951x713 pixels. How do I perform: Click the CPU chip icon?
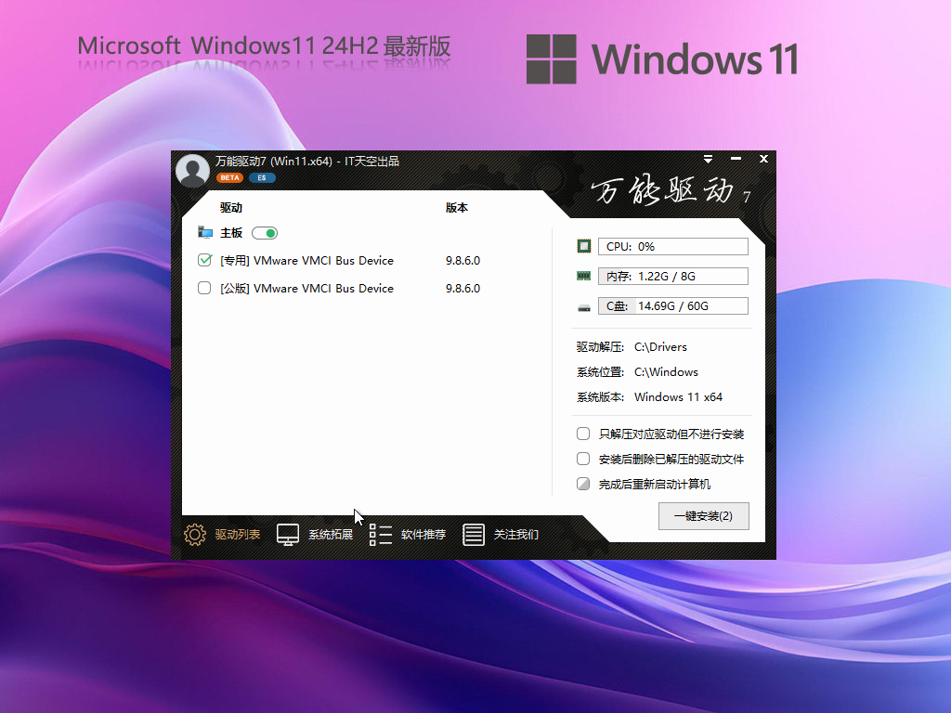(583, 246)
